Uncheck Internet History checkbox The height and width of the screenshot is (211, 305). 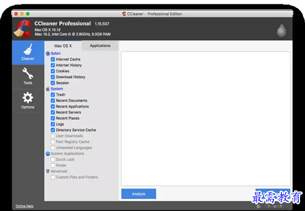53,65
